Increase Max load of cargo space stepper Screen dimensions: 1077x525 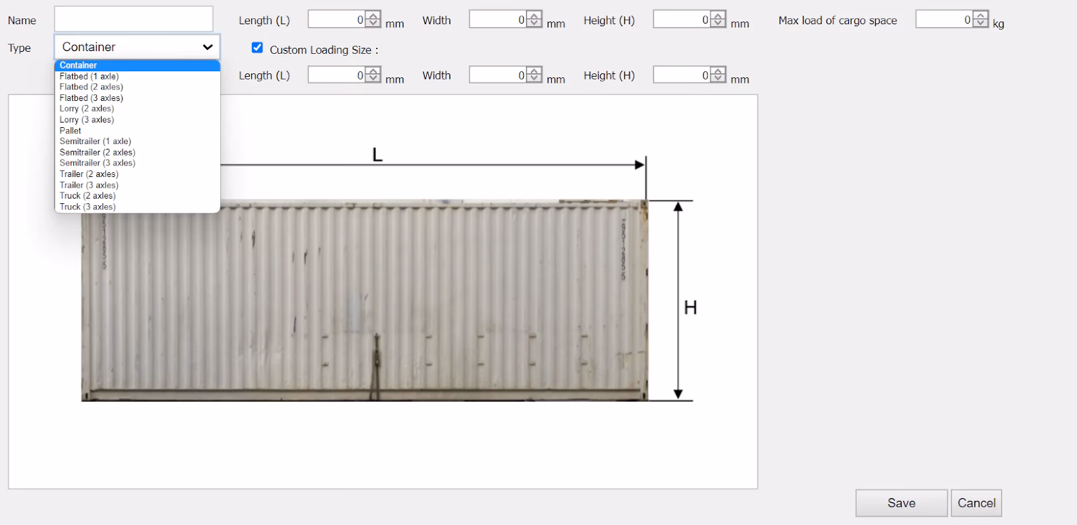[x=981, y=15]
